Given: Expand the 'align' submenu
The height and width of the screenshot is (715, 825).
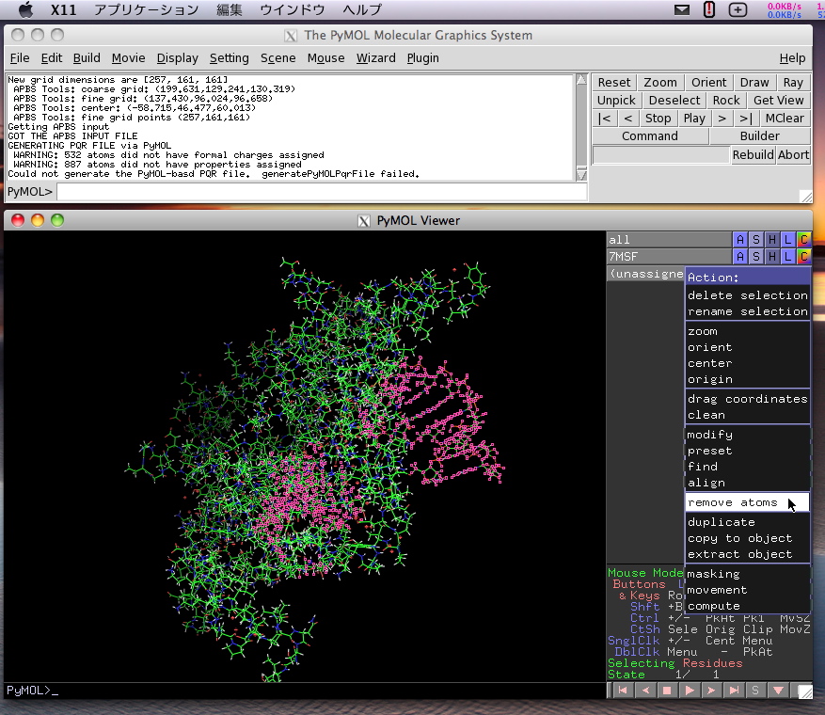Looking at the screenshot, I should click(x=748, y=483).
